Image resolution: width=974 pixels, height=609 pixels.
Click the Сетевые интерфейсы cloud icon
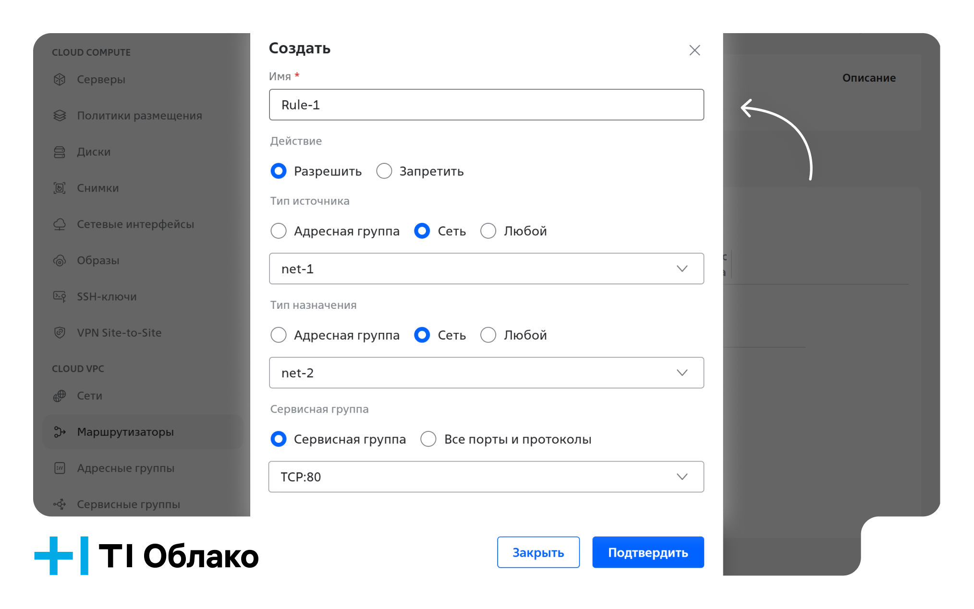(x=60, y=224)
